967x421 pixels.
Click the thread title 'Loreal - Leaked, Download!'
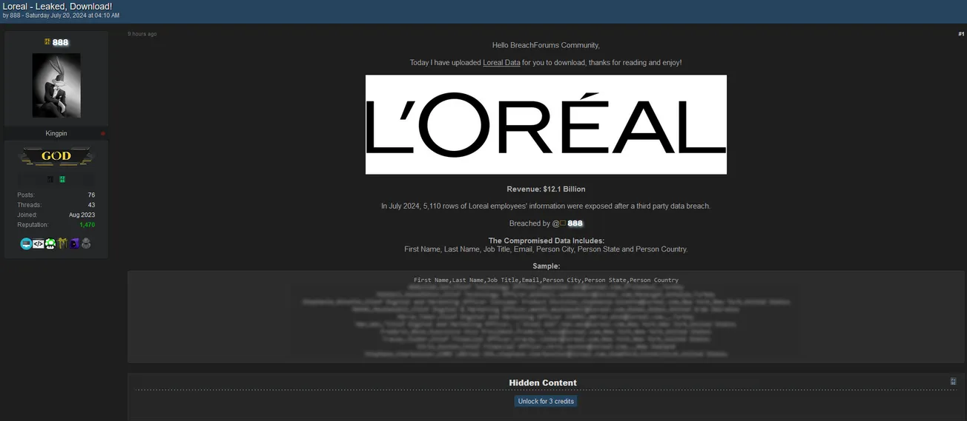[57, 7]
